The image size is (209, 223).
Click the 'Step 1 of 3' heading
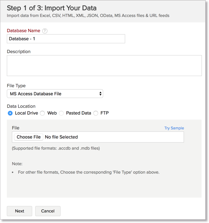(51, 8)
